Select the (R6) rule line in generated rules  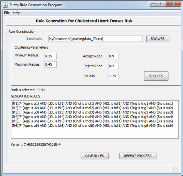point(92,126)
